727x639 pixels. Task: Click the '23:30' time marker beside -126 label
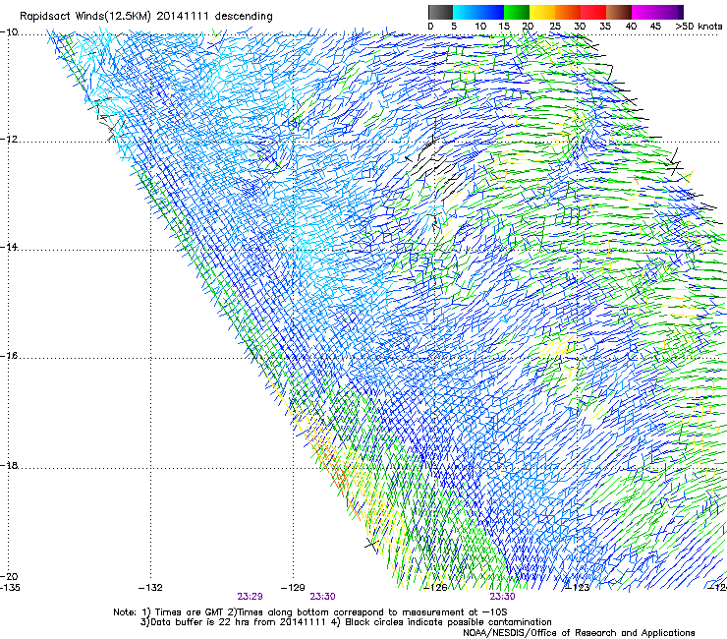503,597
